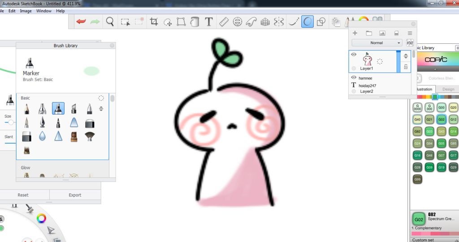Viewport: 459px width, 242px height.
Task: Open the Zoom magnifier tool
Action: coord(110,21)
